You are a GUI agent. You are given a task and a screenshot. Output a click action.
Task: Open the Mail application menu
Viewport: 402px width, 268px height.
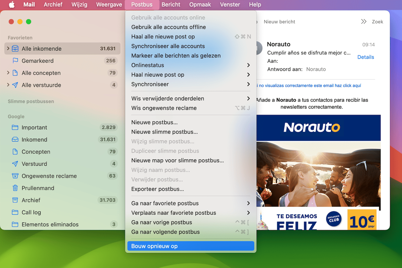(29, 5)
